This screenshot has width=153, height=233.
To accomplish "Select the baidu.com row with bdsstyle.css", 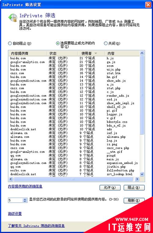I will click(x=74, y=122).
